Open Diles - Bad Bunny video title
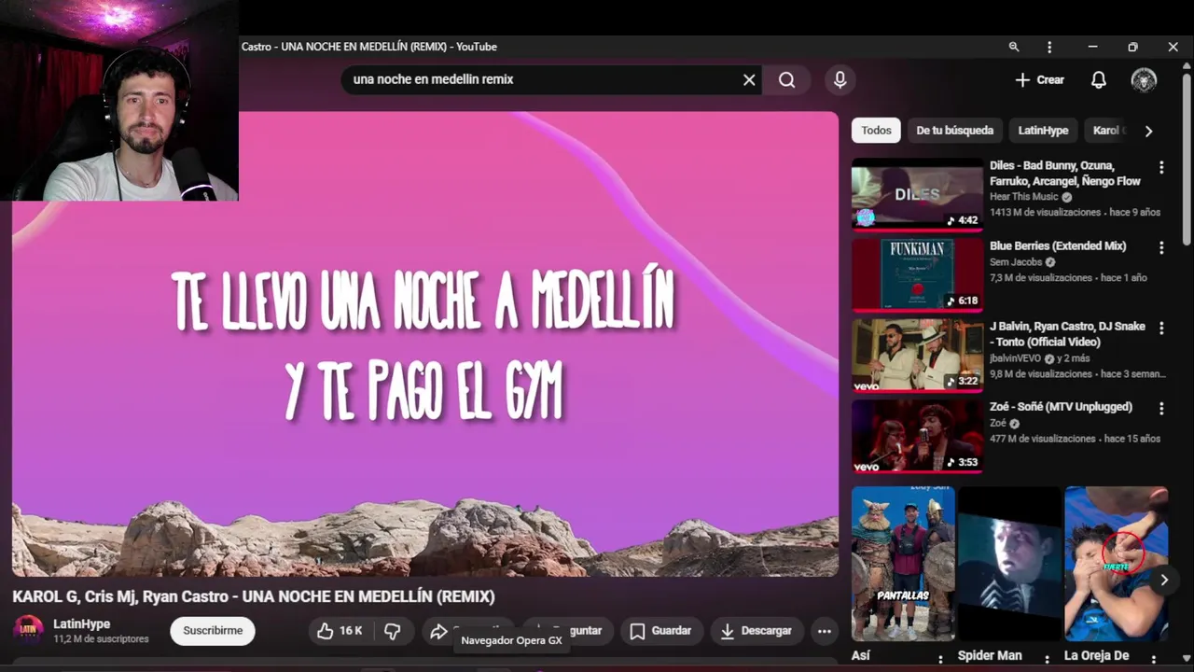 1065,174
